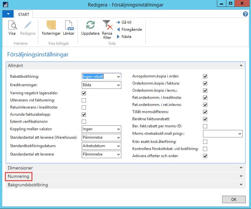251x209 pixels.
Task: Click the Sida group label
Action: (x=112, y=43)
